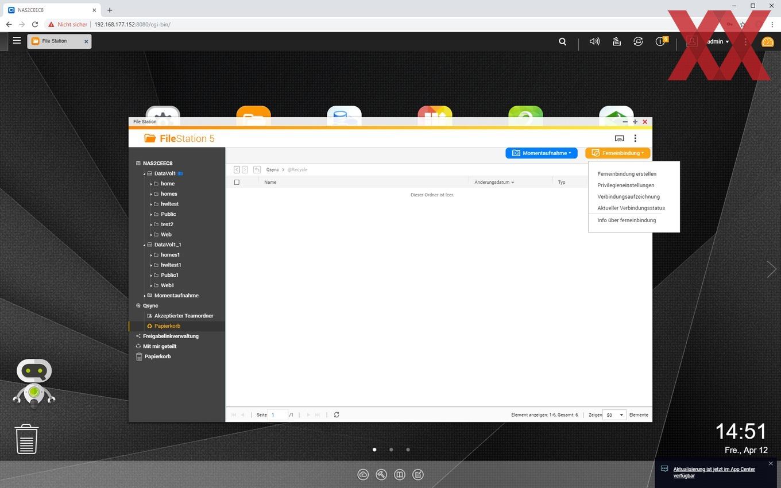The image size is (781, 488).
Task: Click the myQNAPcloud icon in desktop footer
Action: [x=363, y=474]
